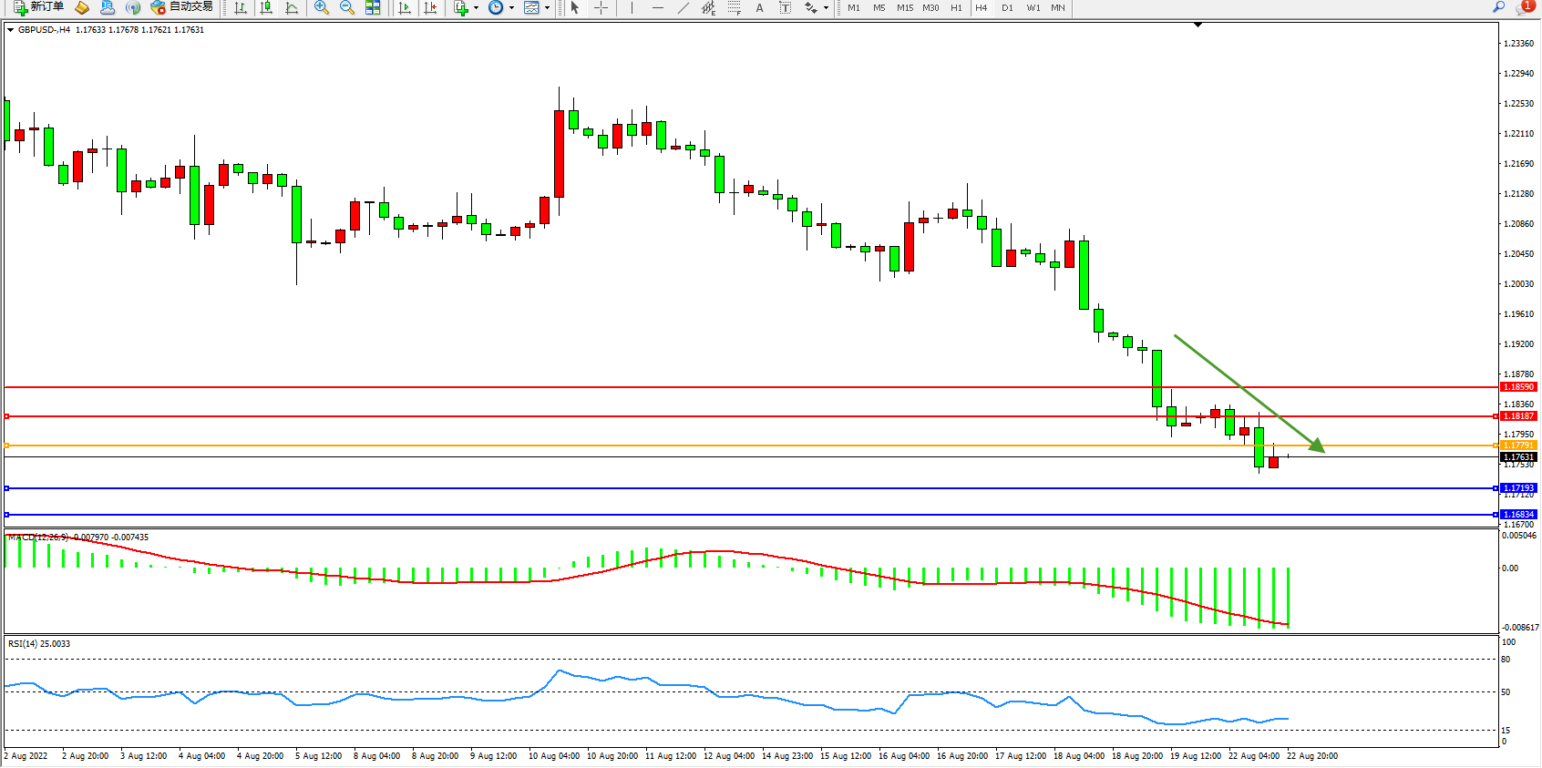The image size is (1542, 768).
Task: Open the chart templates dropdown
Action: (536, 7)
